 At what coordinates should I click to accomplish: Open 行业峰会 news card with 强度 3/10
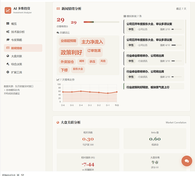[x=154, y=58]
